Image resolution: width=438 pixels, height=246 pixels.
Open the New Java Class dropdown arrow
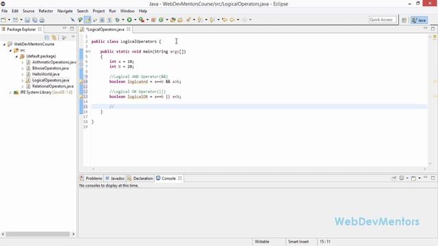pos(167,20)
